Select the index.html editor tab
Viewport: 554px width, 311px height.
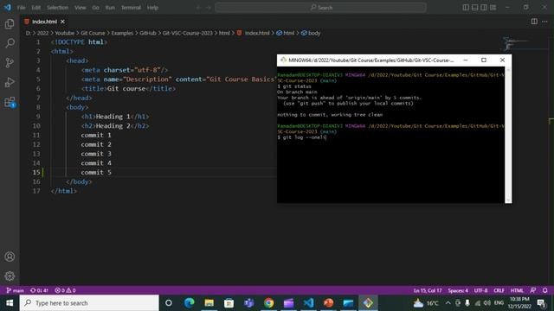click(45, 22)
